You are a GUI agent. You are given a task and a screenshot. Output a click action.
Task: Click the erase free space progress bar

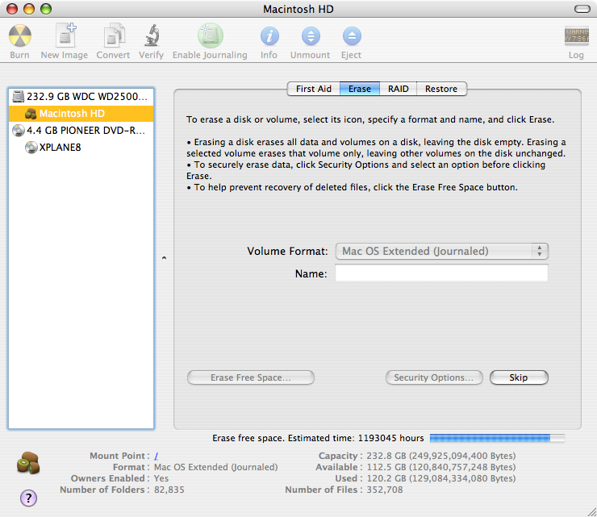point(497,438)
